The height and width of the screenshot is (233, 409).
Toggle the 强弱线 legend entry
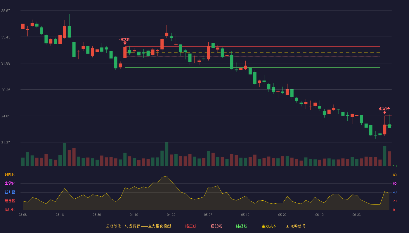(x=214, y=226)
